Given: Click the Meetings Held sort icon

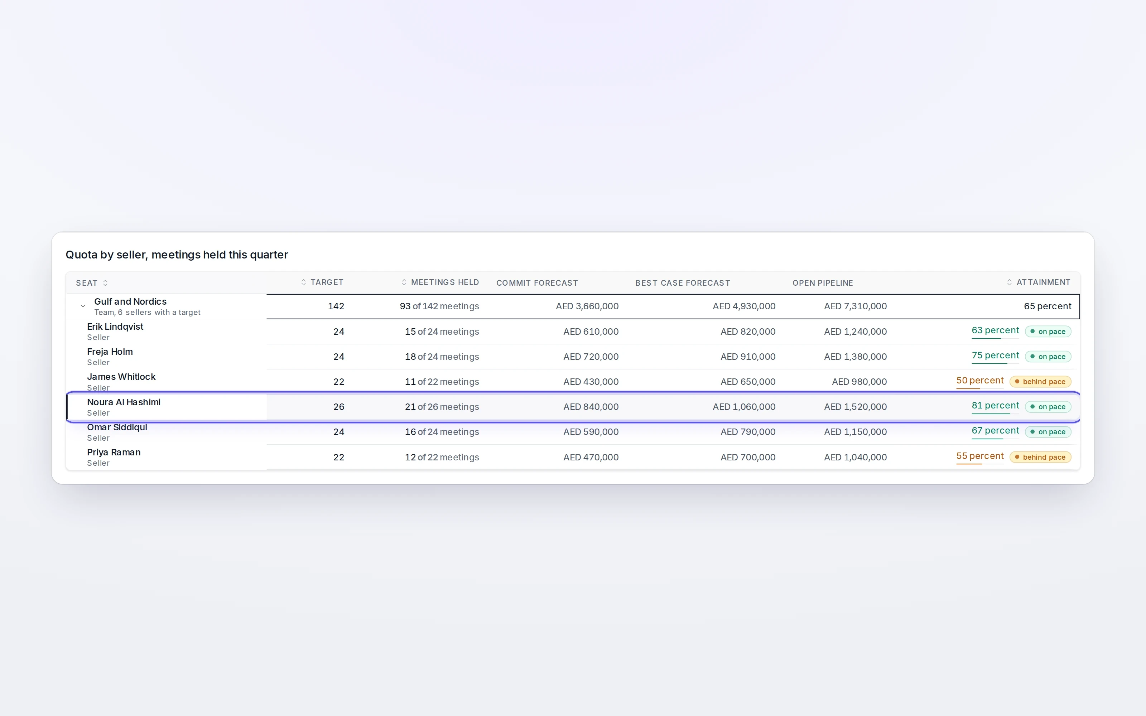Looking at the screenshot, I should tap(404, 282).
